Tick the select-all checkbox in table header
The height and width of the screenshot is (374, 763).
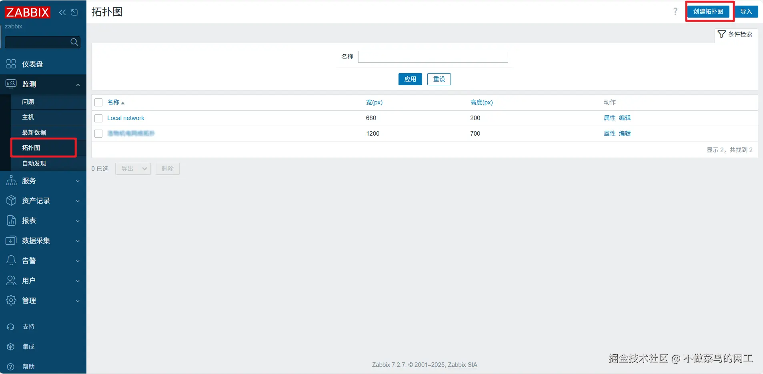click(98, 102)
